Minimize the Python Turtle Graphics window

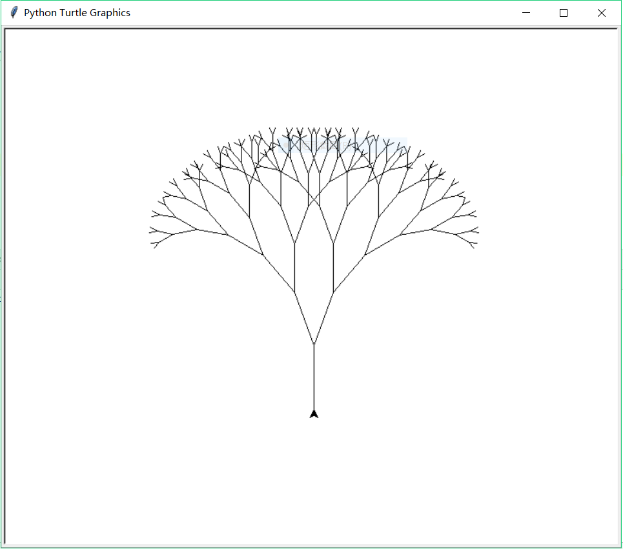point(526,13)
